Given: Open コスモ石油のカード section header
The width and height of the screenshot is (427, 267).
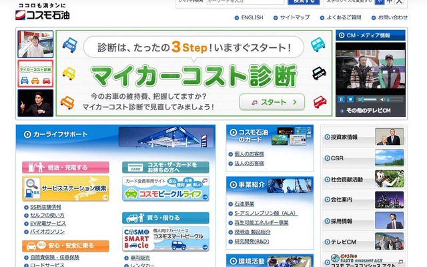Looking at the screenshot, I should 270,136.
